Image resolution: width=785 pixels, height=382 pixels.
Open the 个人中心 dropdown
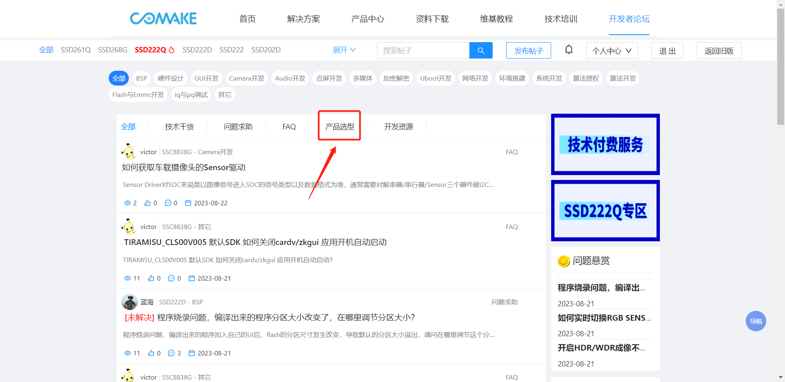click(x=612, y=51)
